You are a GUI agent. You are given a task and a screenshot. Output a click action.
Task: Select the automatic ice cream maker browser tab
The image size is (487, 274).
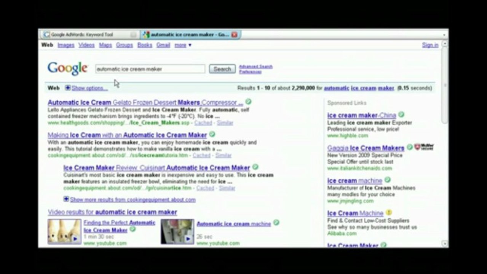click(190, 35)
